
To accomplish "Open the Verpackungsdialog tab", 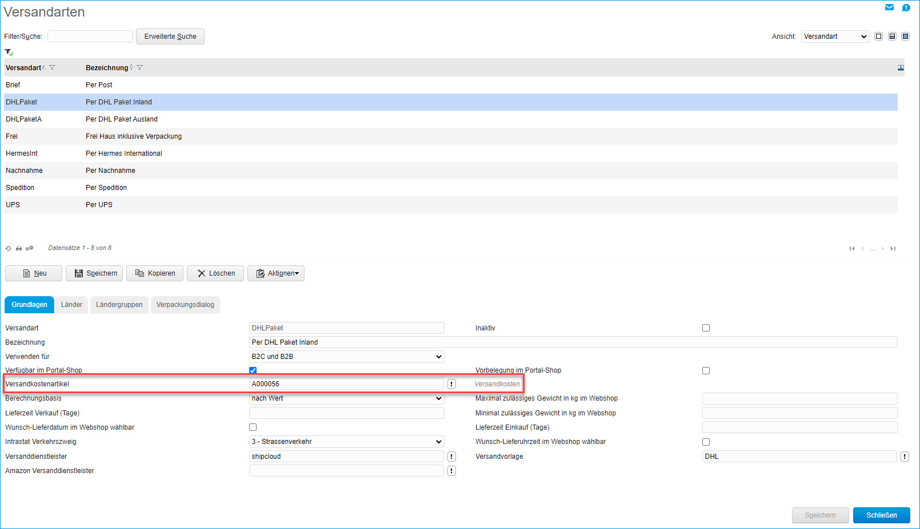I will coord(185,305).
